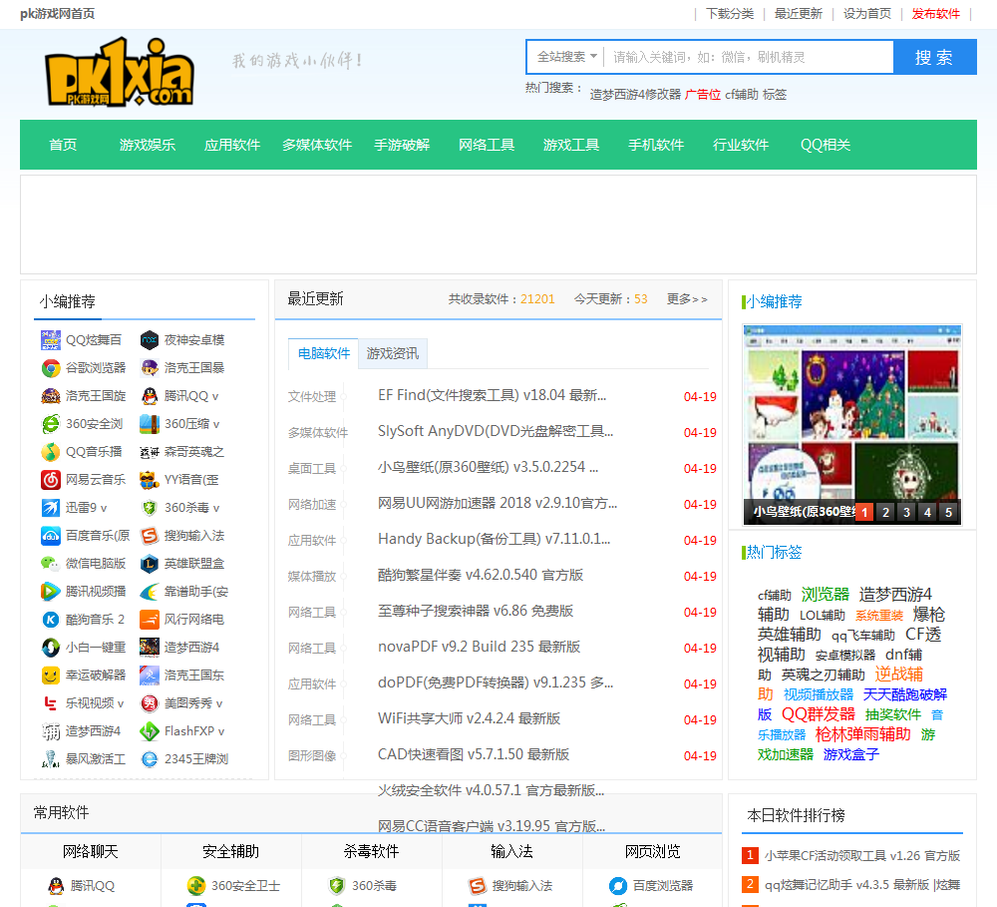Click the 下载分类 link in top bar
997x907 pixels.
[x=730, y=14]
